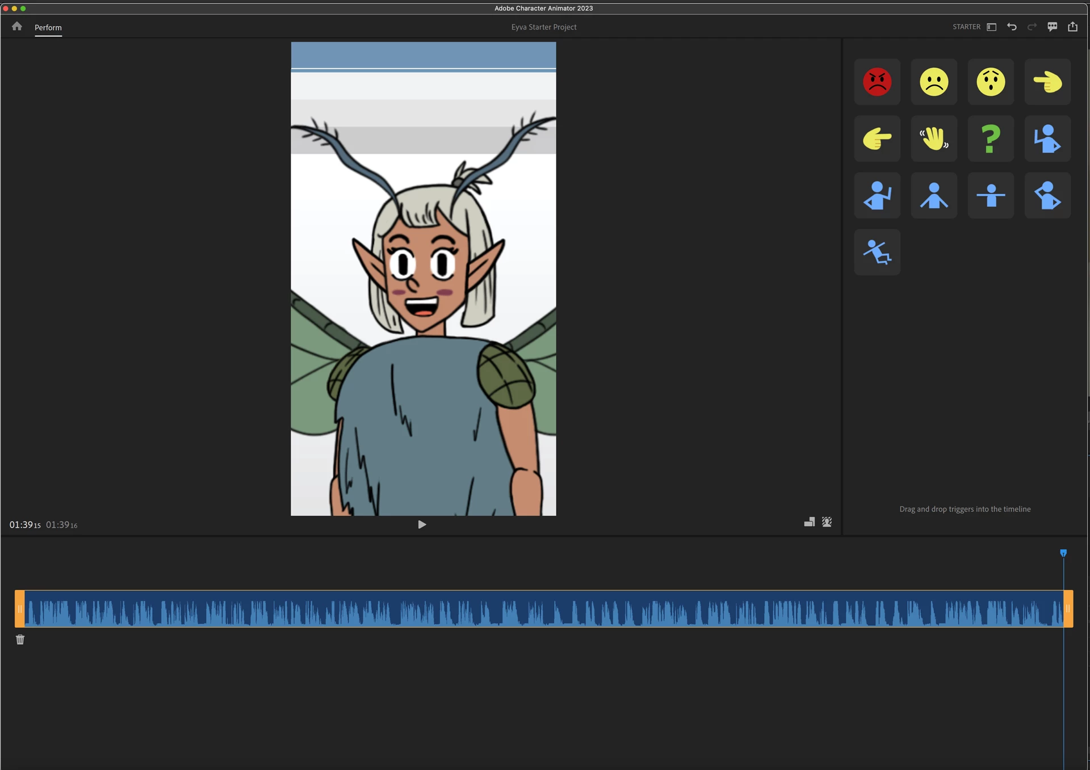Open the Perform tab

click(x=48, y=28)
